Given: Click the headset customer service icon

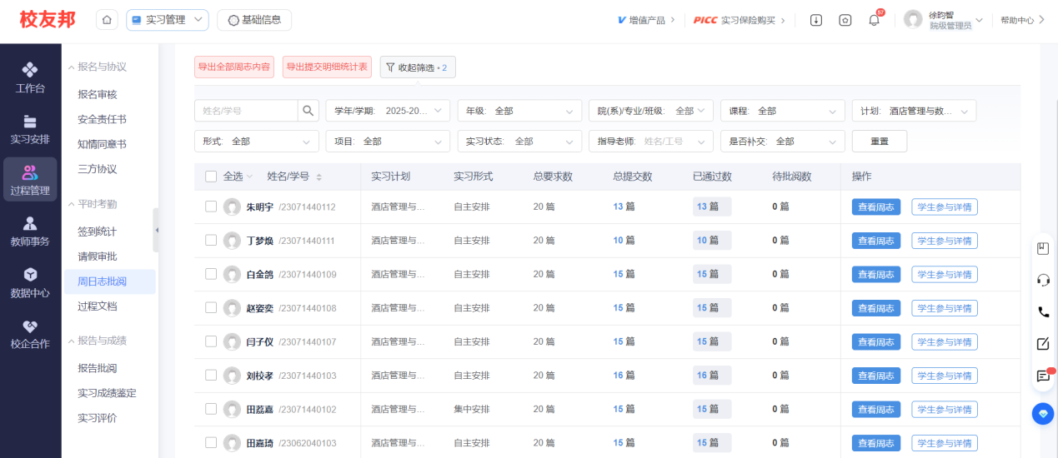Looking at the screenshot, I should point(1043,280).
